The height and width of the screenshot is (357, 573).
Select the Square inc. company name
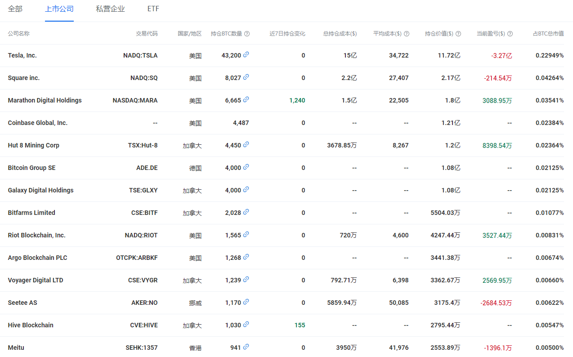click(x=24, y=78)
